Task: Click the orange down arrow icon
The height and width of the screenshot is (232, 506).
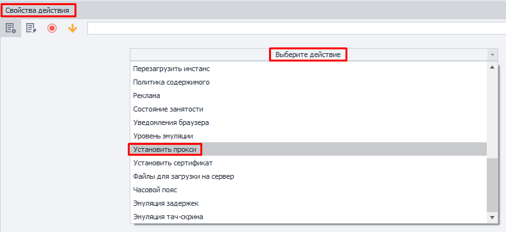Action: pyautogui.click(x=73, y=28)
